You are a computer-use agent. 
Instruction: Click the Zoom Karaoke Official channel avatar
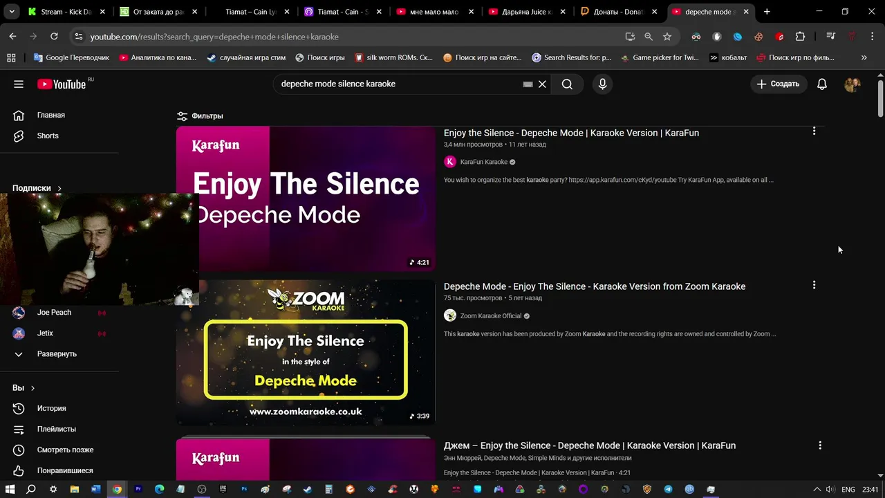tap(450, 315)
